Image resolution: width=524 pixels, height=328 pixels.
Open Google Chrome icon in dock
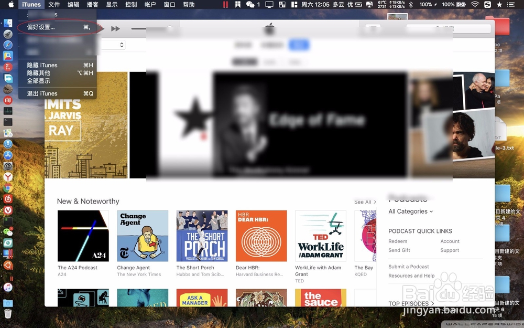(8, 188)
